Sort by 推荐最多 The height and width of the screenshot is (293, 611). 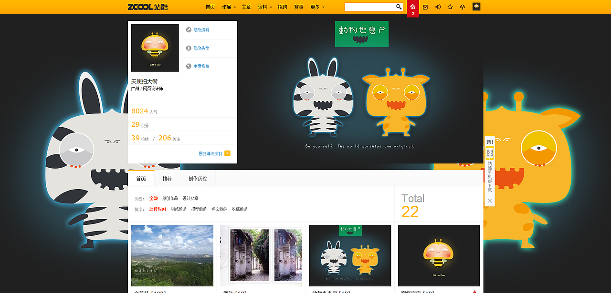[x=199, y=209]
